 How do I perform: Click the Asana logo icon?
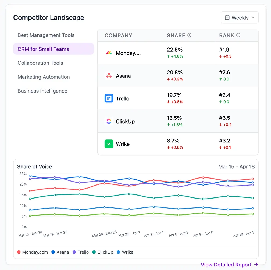[x=109, y=76]
